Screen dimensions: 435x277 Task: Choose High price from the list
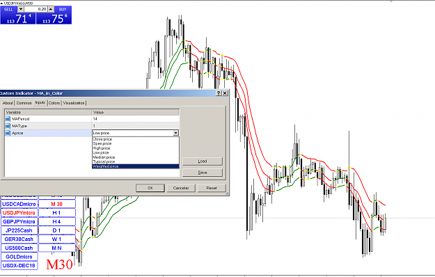[x=136, y=148]
